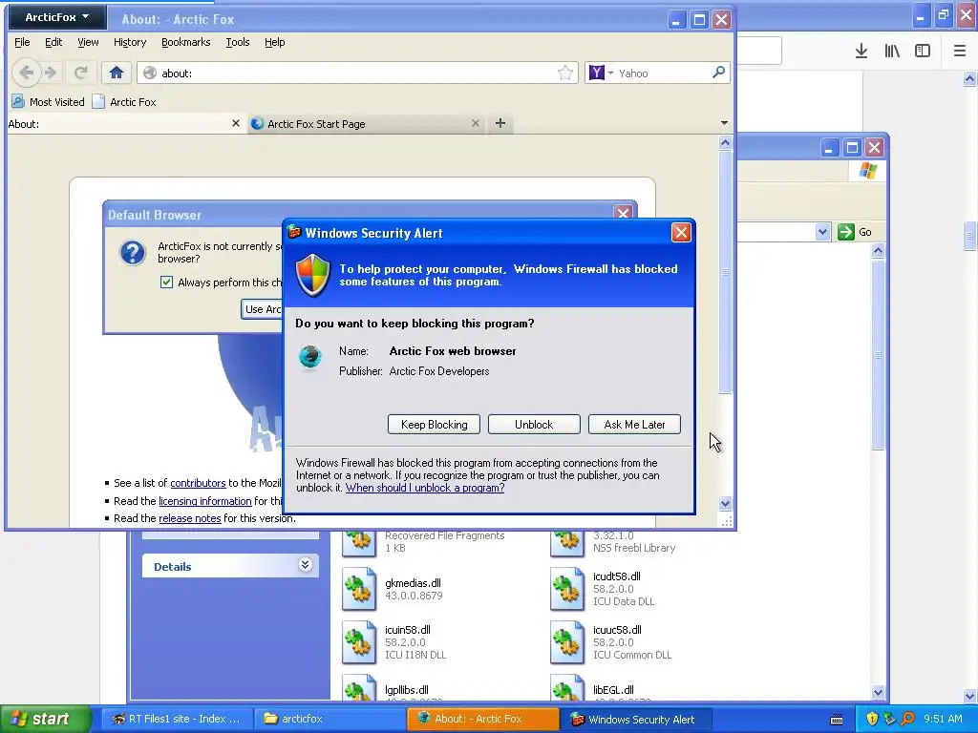Viewport: 978px width, 733px height.
Task: Click the search magnifier icon in Yahoo box
Action: coord(718,73)
